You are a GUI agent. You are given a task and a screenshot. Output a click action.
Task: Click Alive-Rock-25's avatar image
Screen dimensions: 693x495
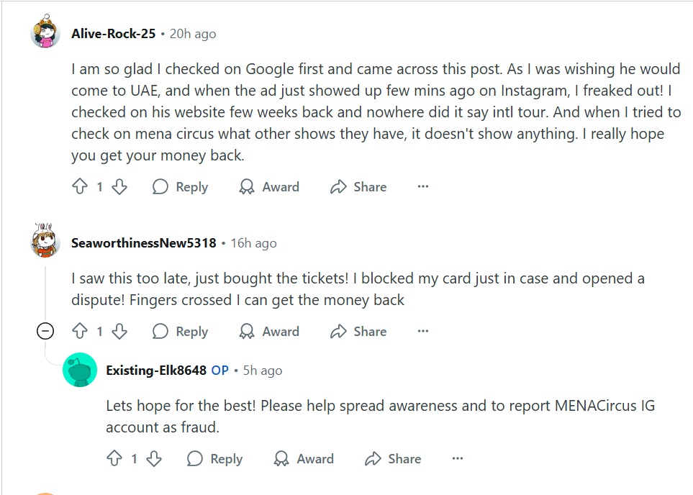pyautogui.click(x=45, y=33)
